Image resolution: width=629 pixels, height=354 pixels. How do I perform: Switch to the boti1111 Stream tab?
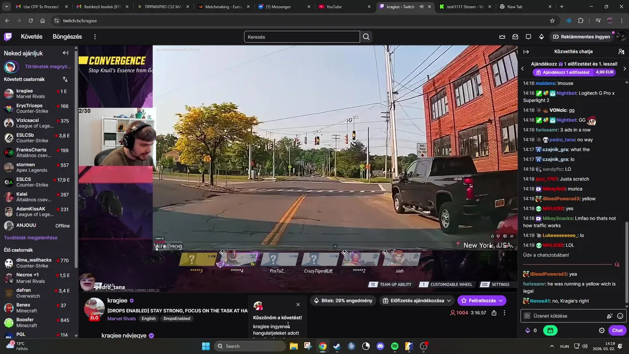coord(465,7)
